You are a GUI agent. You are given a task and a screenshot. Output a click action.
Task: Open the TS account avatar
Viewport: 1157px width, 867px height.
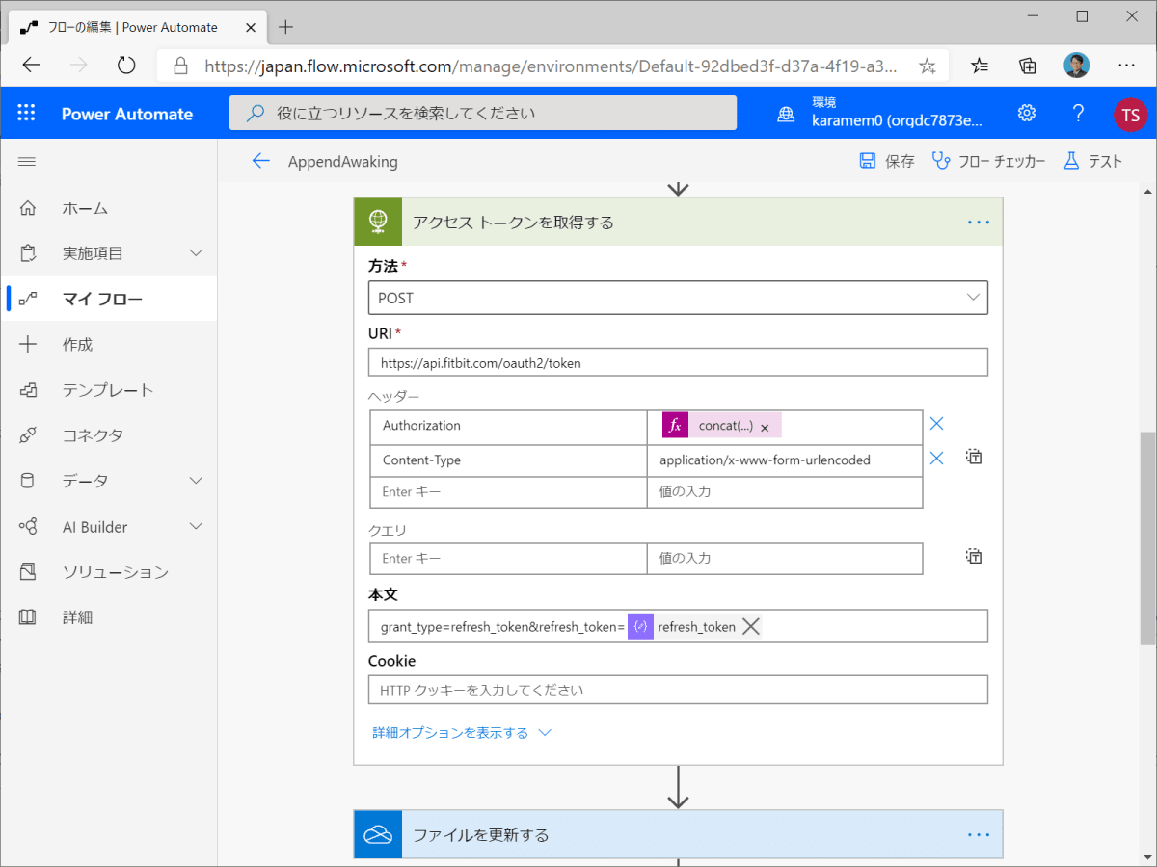click(1130, 115)
